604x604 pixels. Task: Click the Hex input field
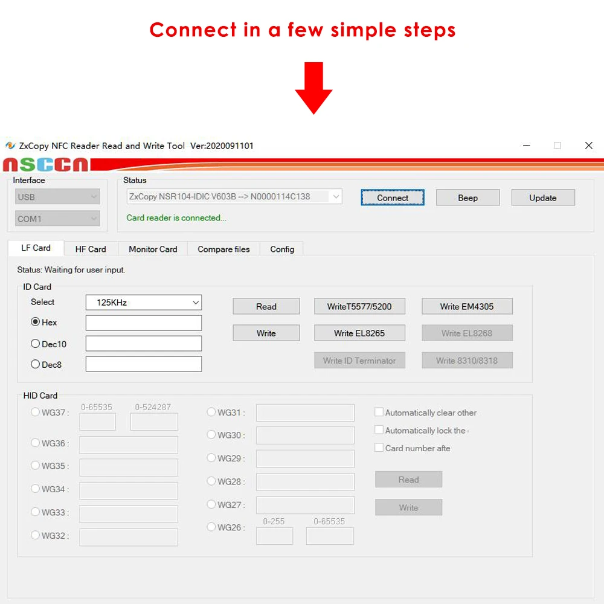tap(144, 323)
